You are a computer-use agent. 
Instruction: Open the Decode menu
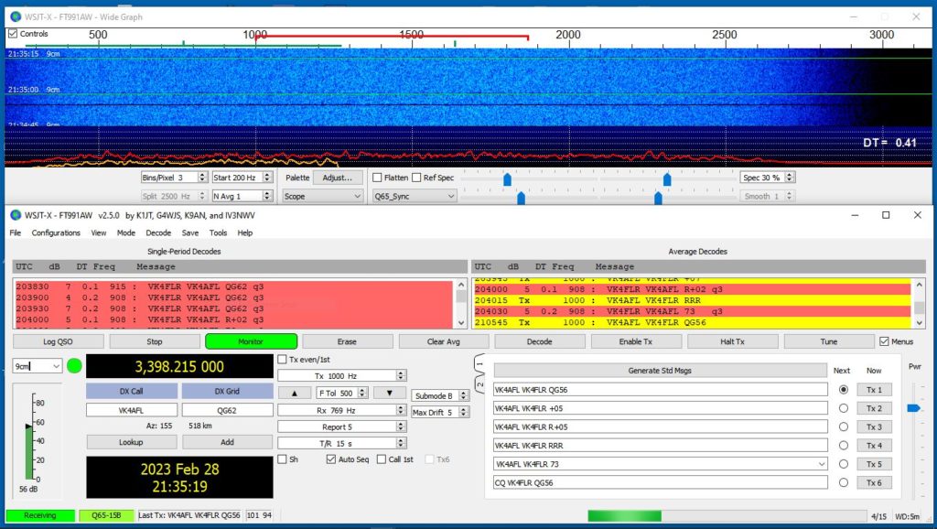pos(158,232)
